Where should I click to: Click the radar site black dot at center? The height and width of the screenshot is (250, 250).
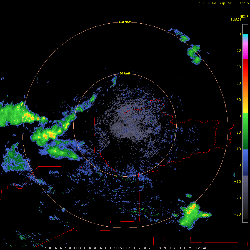coord(125,125)
